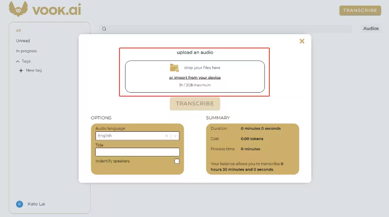Click the 'upload an audio' heading
The image size is (389, 217).
(195, 53)
